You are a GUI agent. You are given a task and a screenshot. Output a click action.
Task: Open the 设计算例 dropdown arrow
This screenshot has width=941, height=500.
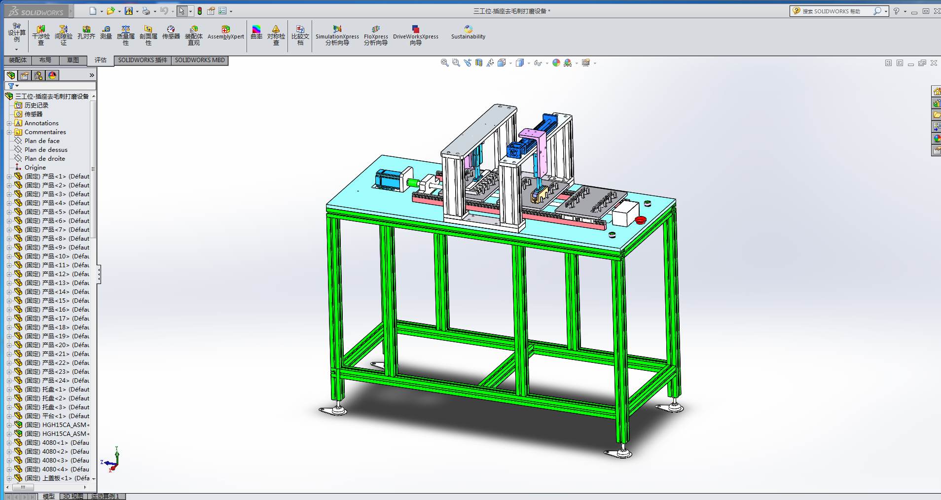(16, 49)
